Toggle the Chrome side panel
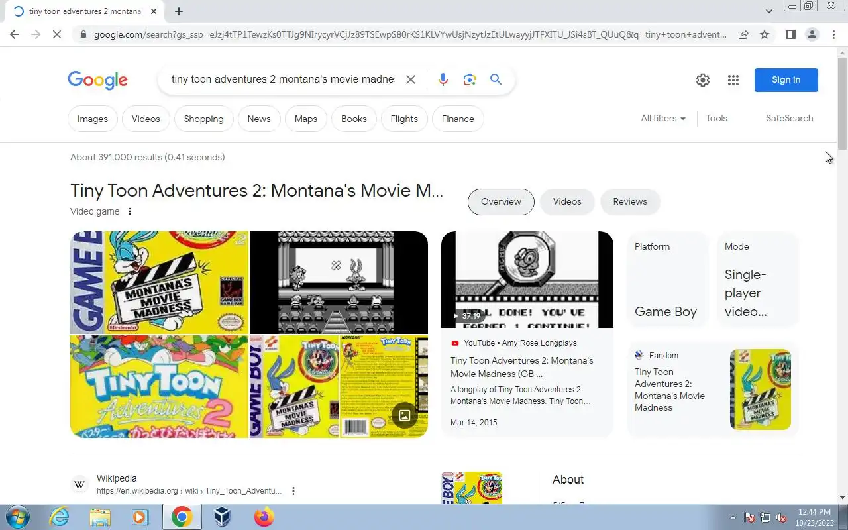The image size is (848, 530). pyautogui.click(x=790, y=34)
